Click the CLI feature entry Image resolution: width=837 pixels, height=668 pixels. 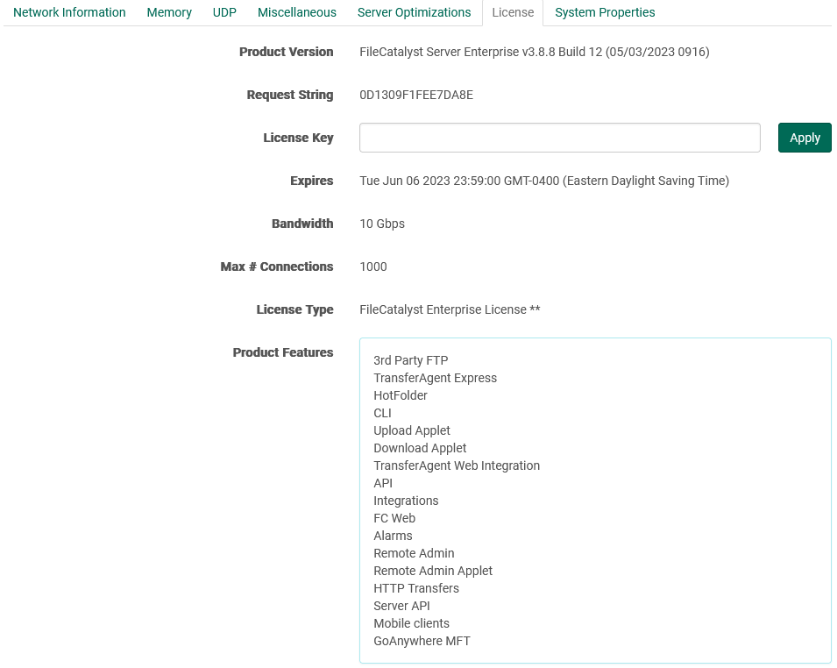pos(382,413)
